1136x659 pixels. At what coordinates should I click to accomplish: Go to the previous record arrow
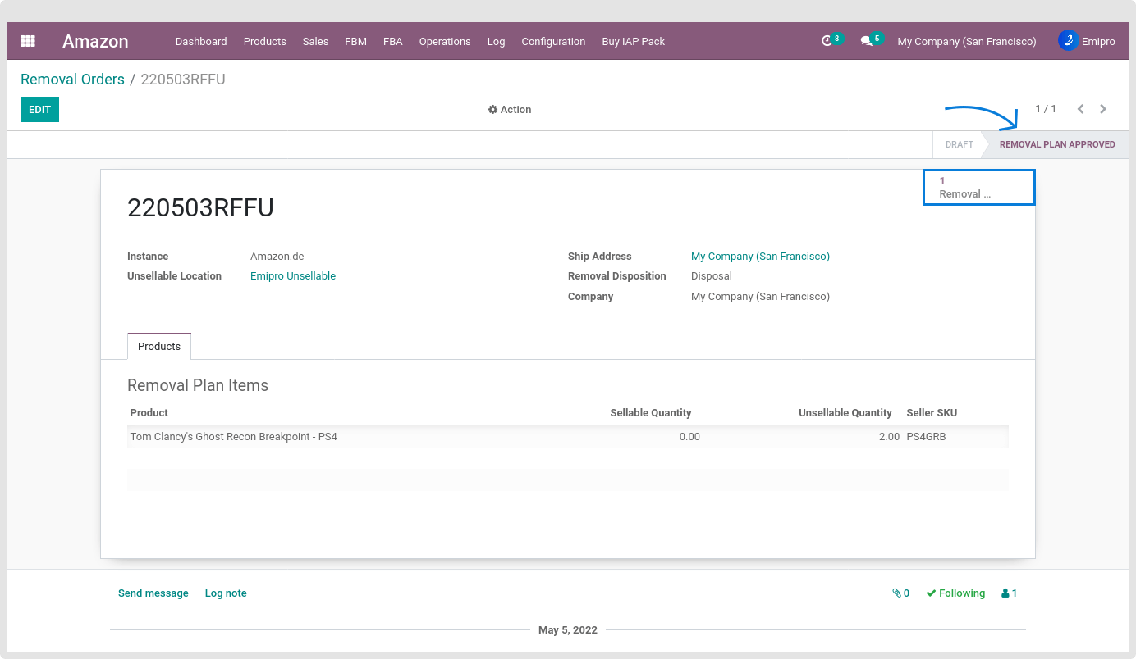[1080, 109]
